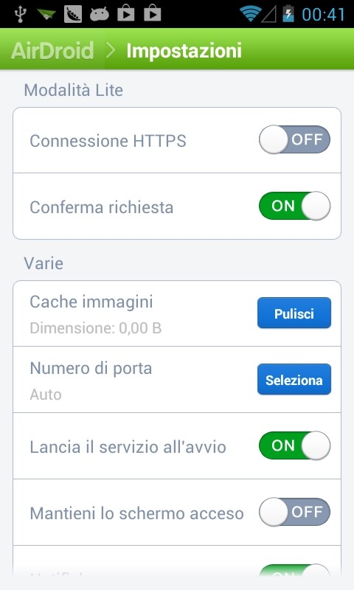Screen dimensions: 354x590
Task: Tap the Android head debug icon
Action: (100, 15)
